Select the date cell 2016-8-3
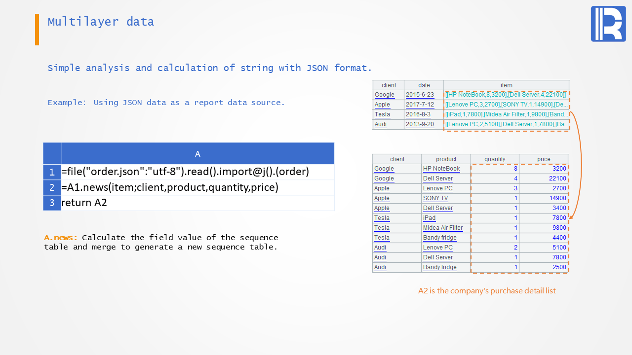 tap(424, 114)
